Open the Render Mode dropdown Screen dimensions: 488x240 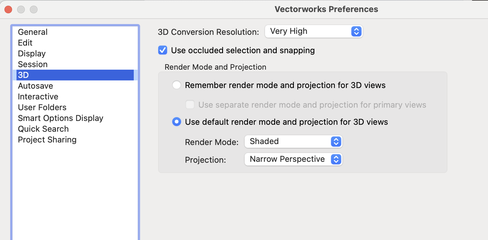[x=293, y=142]
